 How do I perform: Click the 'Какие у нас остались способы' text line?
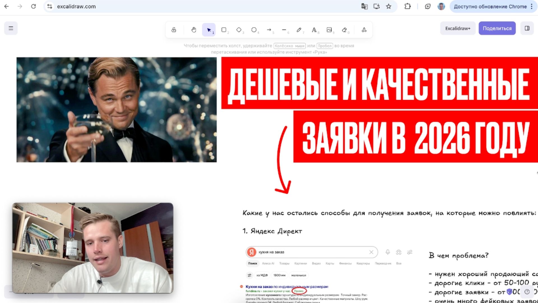389,213
